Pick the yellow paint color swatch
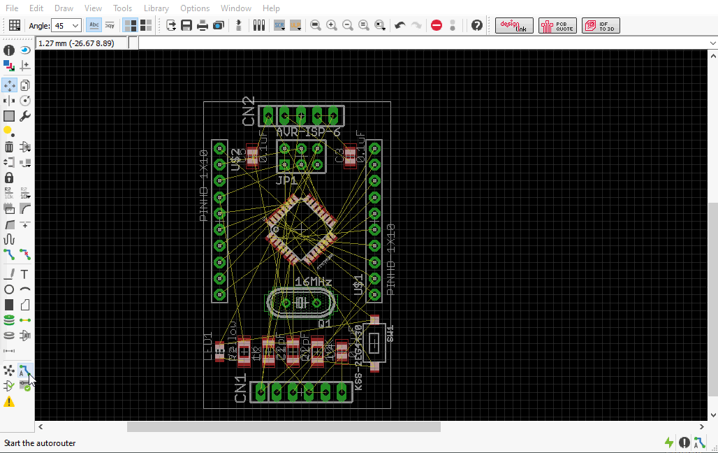Image resolution: width=718 pixels, height=453 pixels. [x=8, y=131]
